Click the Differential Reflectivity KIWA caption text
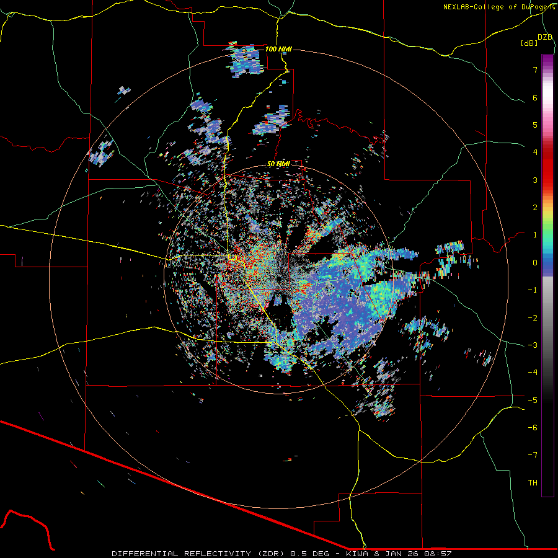Viewport: 558px width, 558px height. click(281, 554)
